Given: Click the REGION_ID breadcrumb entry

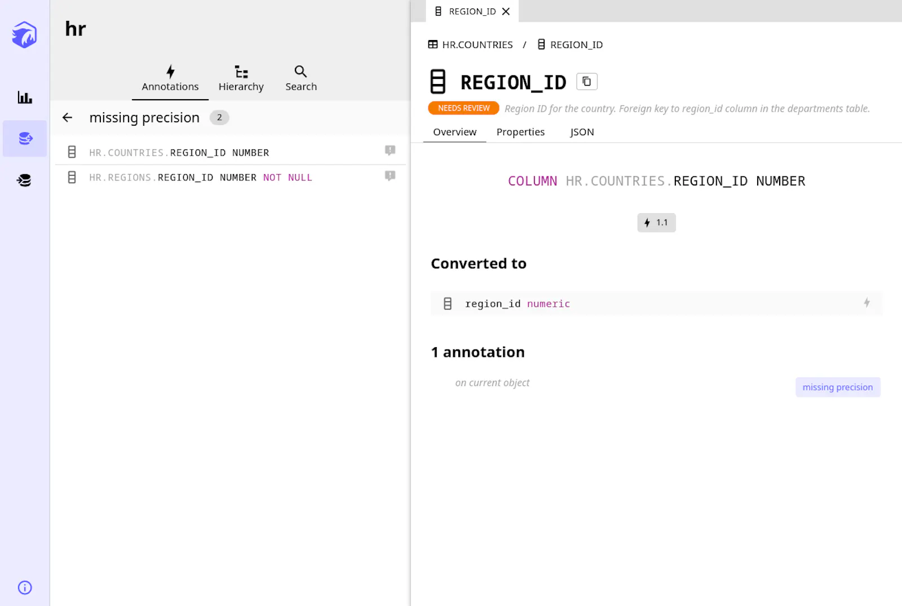Looking at the screenshot, I should click(571, 45).
